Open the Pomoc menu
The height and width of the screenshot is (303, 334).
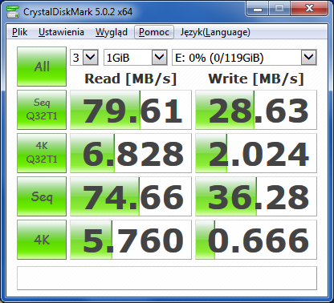154,32
